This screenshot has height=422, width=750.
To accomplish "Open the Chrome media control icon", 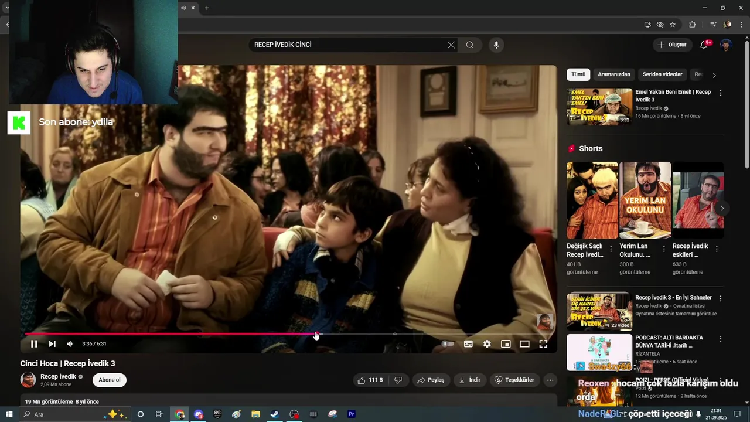I will (713, 25).
